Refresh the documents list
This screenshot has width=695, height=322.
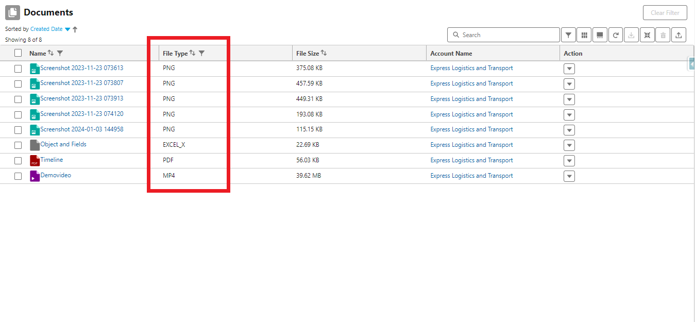point(616,35)
